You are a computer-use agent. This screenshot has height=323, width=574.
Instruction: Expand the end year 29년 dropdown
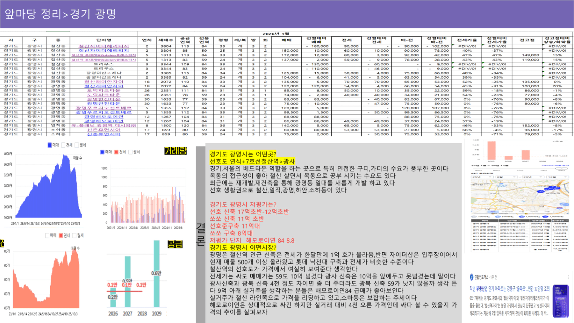tap(532, 177)
